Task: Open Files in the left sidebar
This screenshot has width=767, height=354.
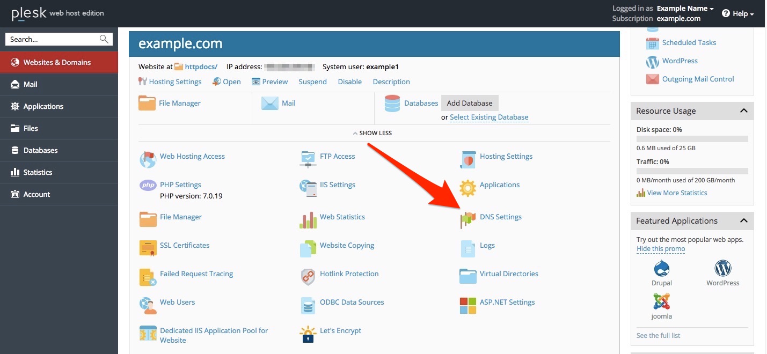Action: pos(59,128)
